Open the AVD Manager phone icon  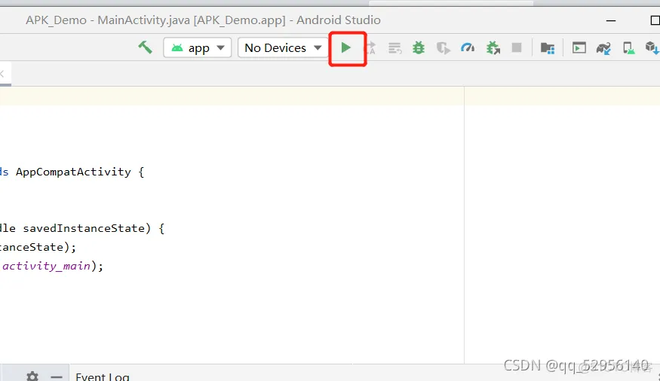pos(629,48)
